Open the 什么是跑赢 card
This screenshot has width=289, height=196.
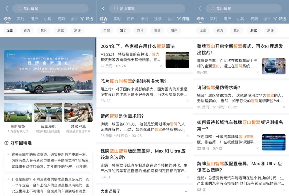[x=48, y=185]
